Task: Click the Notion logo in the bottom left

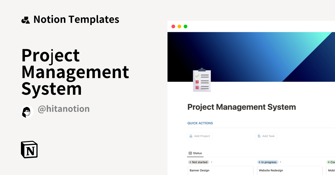Action: click(x=29, y=149)
